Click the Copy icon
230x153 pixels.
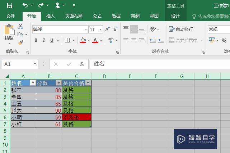[20, 35]
